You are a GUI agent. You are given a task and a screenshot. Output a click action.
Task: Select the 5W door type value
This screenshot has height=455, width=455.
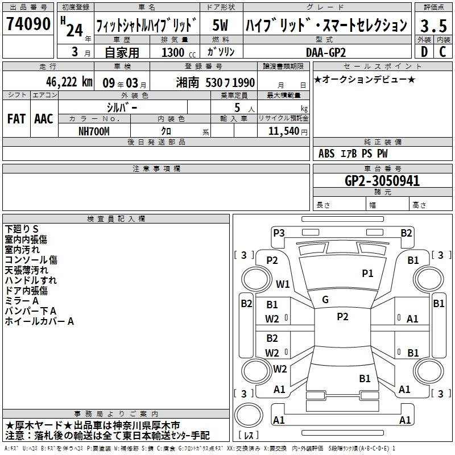coord(220,25)
